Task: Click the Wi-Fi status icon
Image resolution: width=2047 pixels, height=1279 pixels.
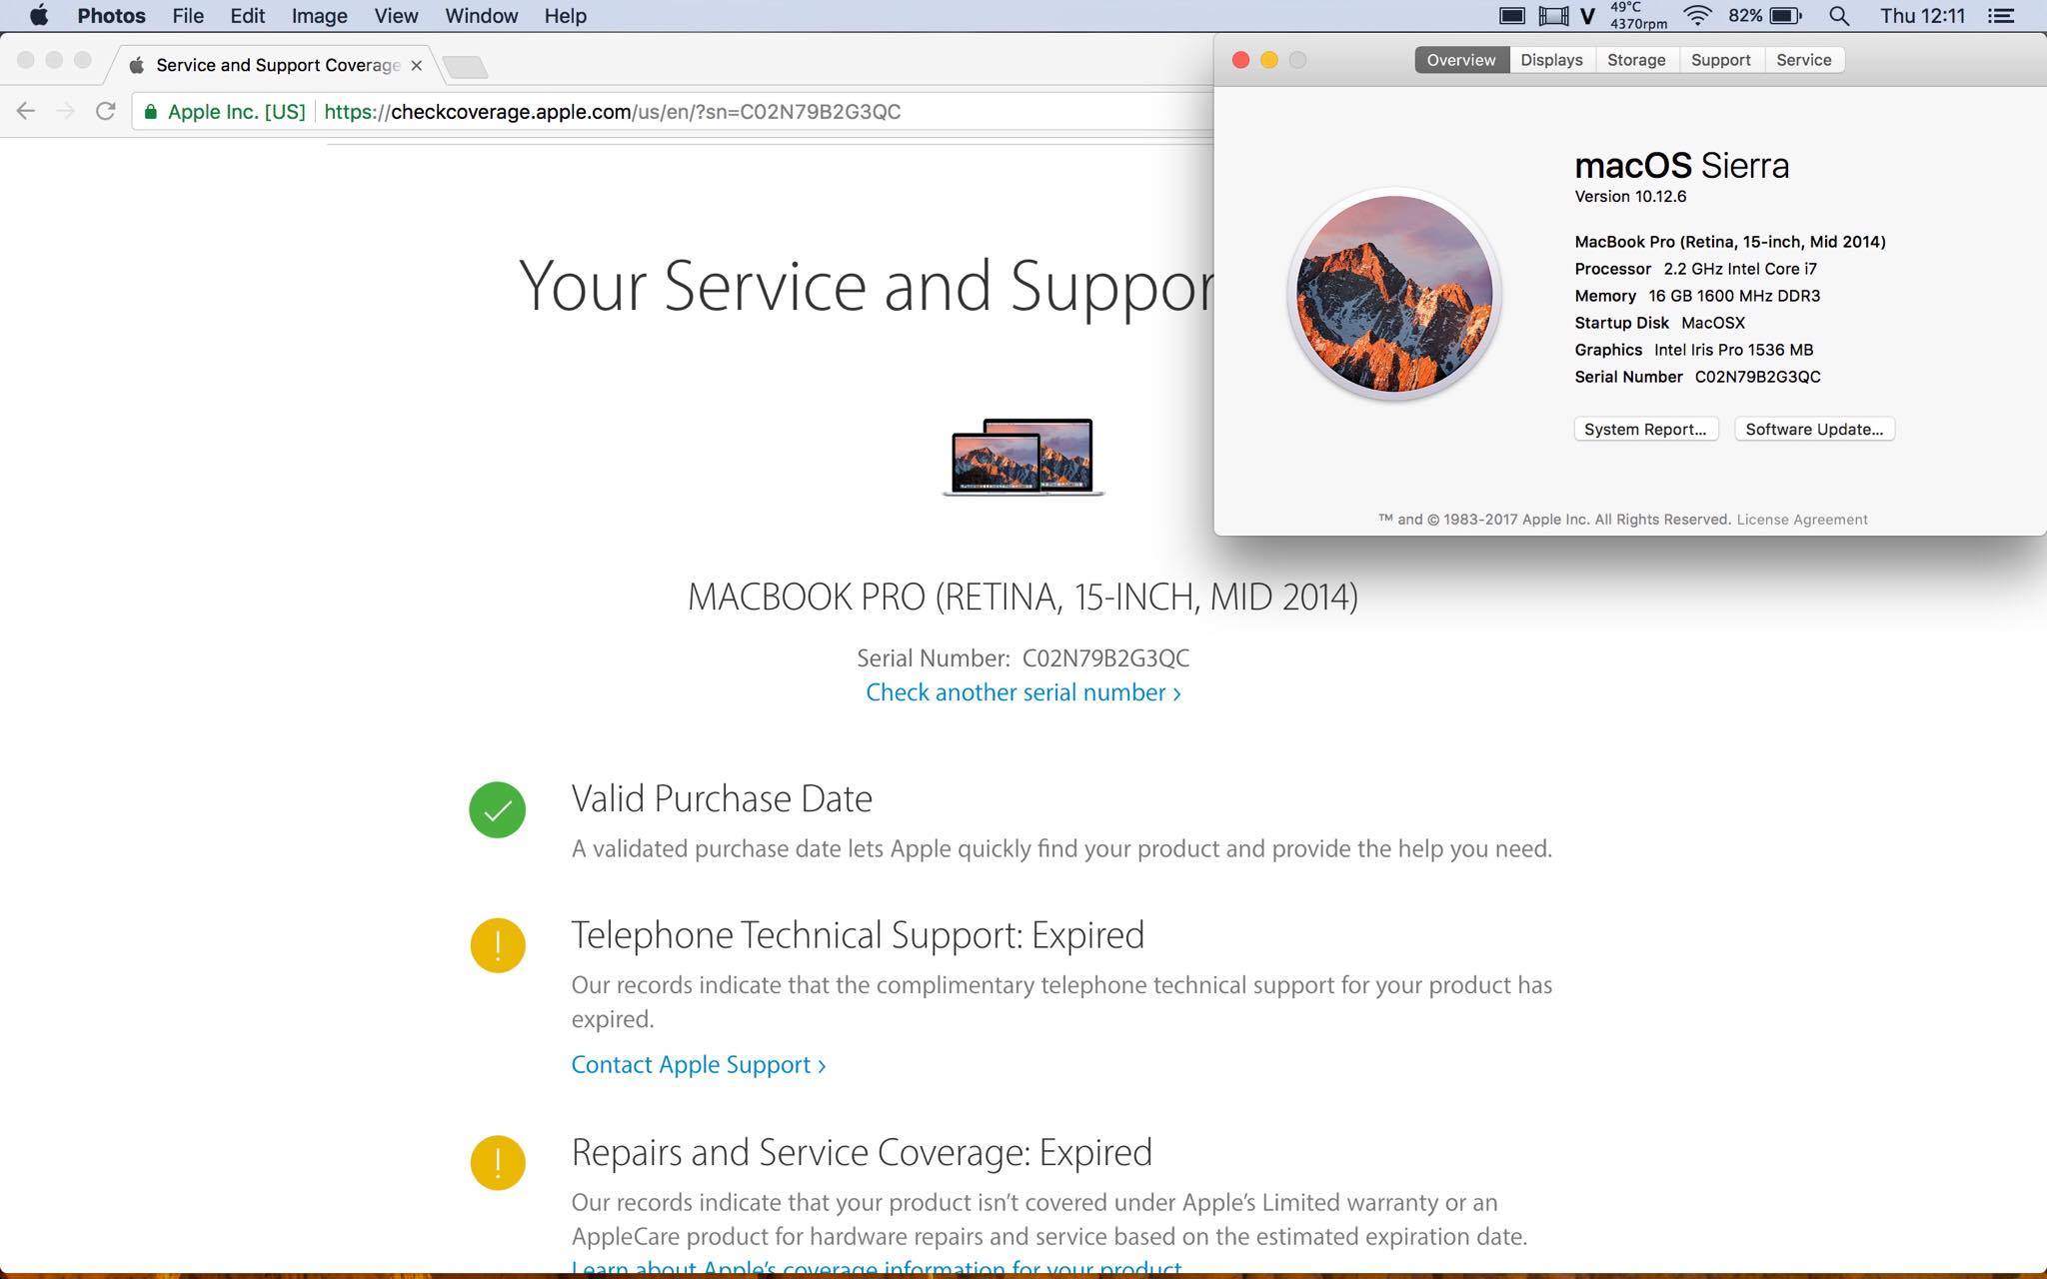Action: 1697,16
